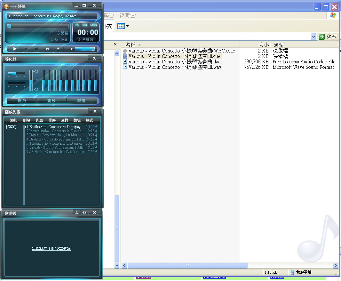Image resolution: width=341 pixels, height=281 pixels.
Task: Open the 說明(H) Help menu in Explorer
Action: [x=128, y=15]
